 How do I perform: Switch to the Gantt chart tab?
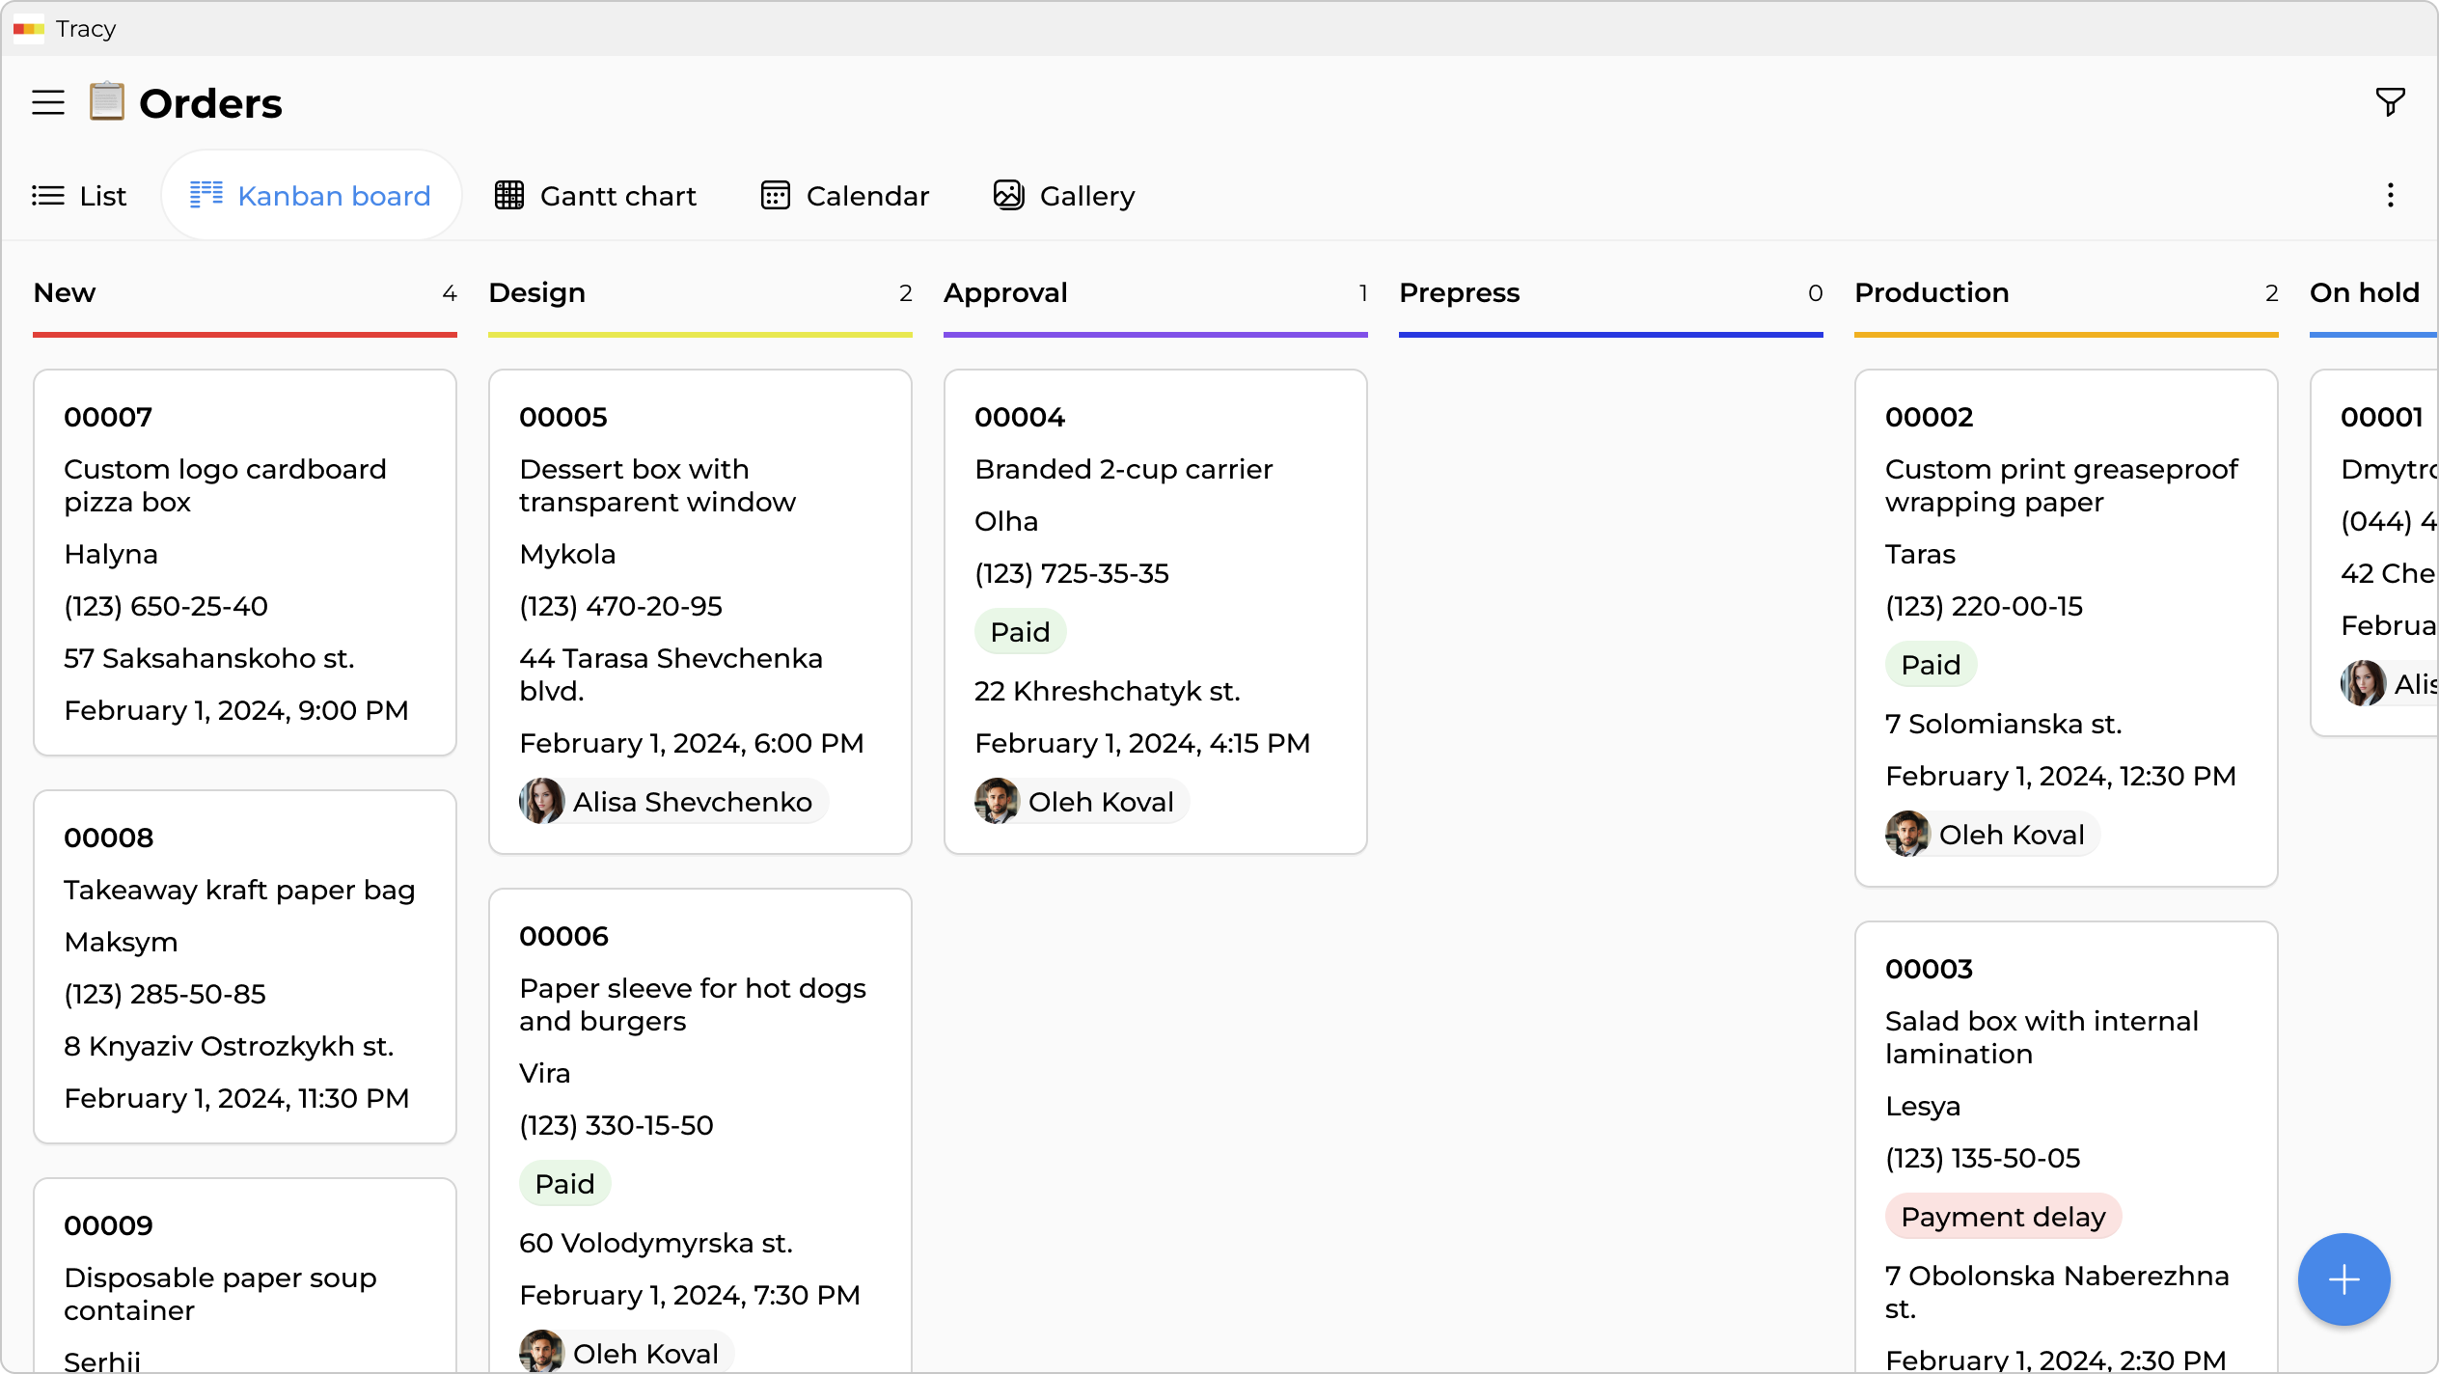tap(617, 195)
